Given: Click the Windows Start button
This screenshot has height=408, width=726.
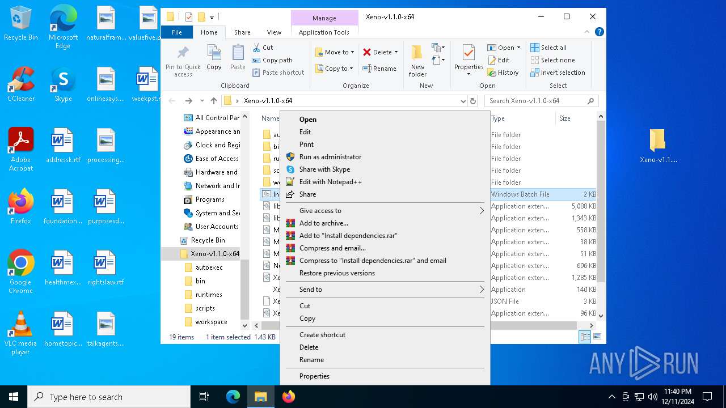Looking at the screenshot, I should click(x=14, y=397).
